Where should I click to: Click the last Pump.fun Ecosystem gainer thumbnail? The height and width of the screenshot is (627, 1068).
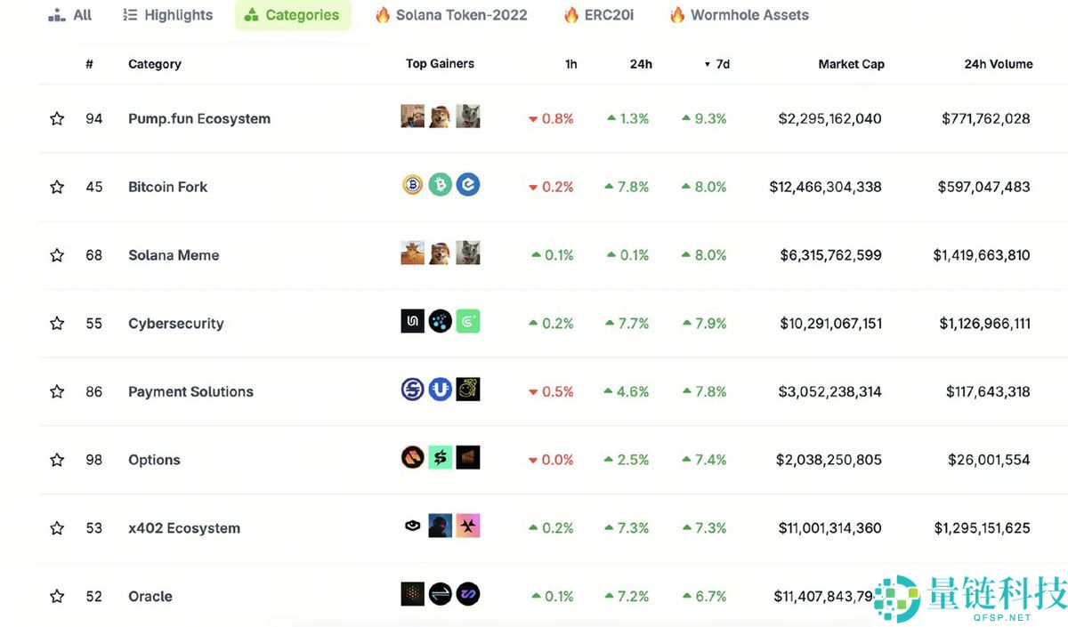pos(468,117)
